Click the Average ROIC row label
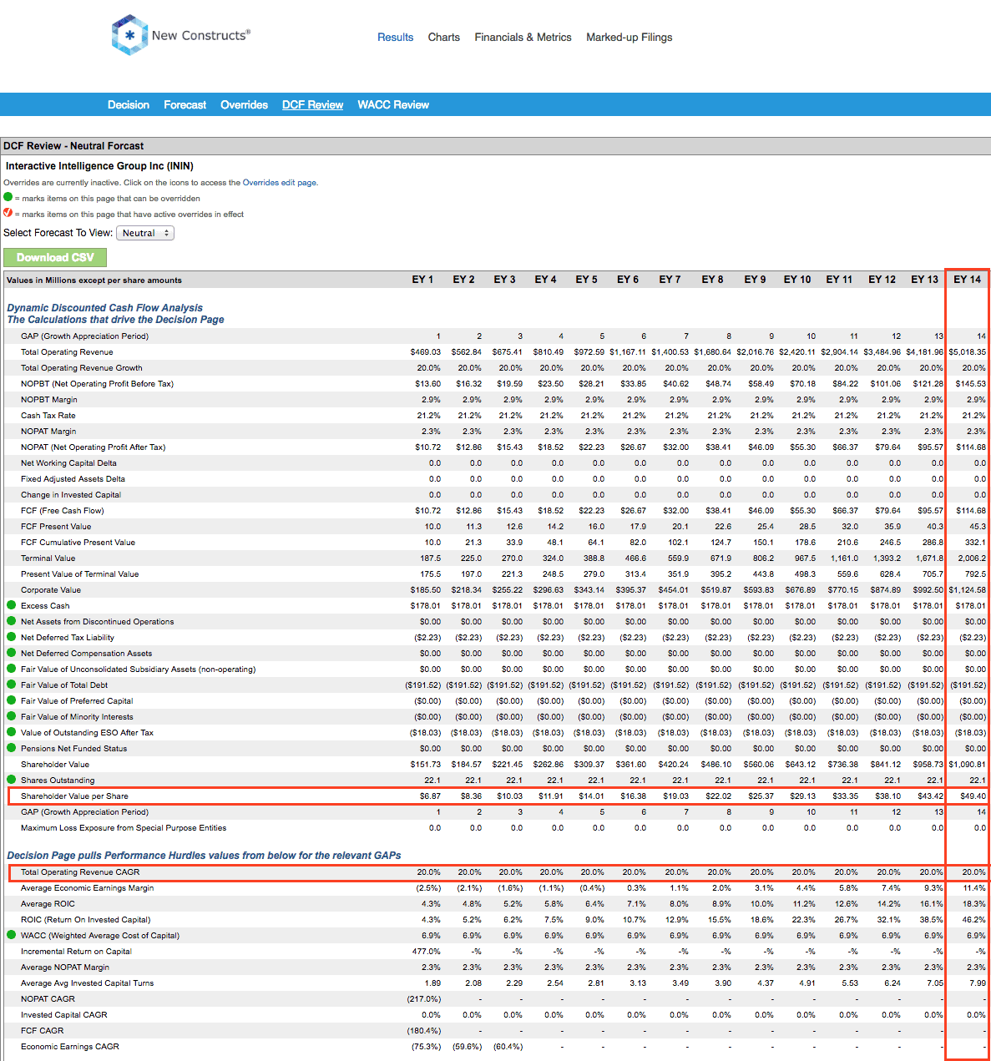The image size is (991, 1061). (x=48, y=904)
